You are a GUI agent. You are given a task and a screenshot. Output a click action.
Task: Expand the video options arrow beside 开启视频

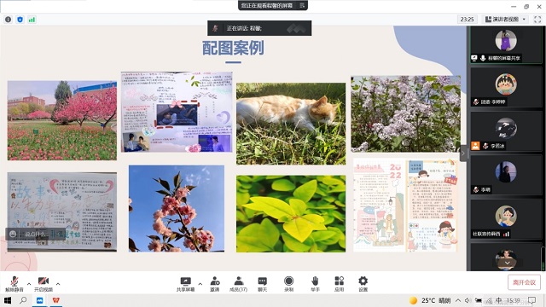tap(58, 284)
